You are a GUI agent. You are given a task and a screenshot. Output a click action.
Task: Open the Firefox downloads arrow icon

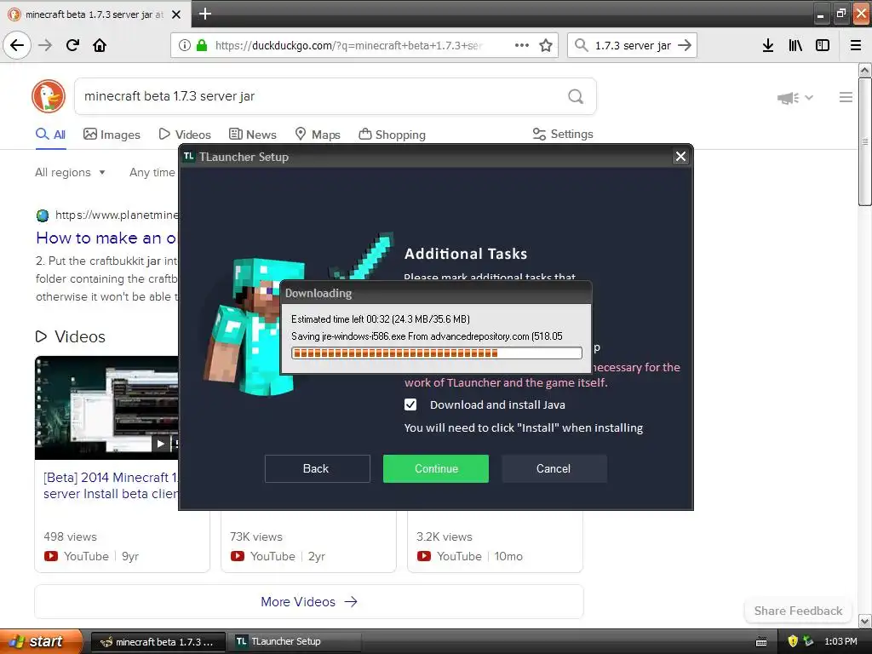[x=768, y=45]
